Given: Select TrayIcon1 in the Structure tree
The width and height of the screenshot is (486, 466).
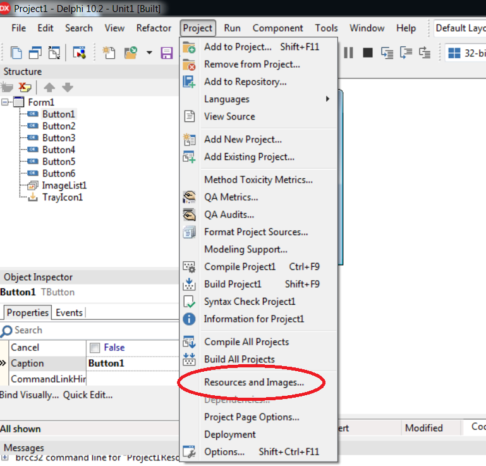Looking at the screenshot, I should [63, 197].
